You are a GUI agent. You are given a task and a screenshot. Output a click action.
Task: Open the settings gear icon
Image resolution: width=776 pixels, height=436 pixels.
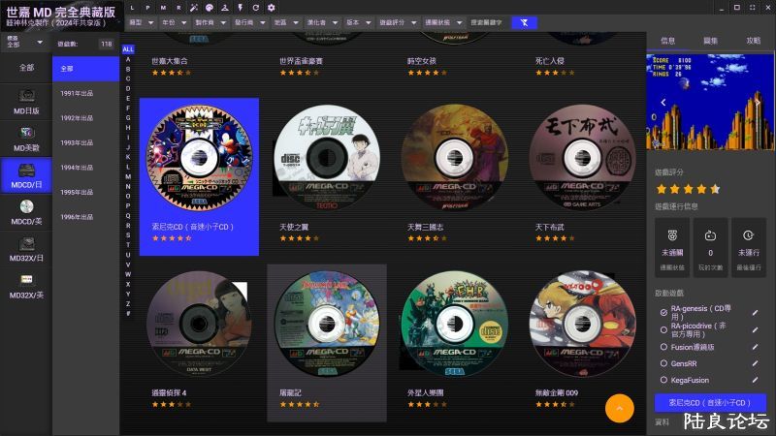click(x=272, y=8)
